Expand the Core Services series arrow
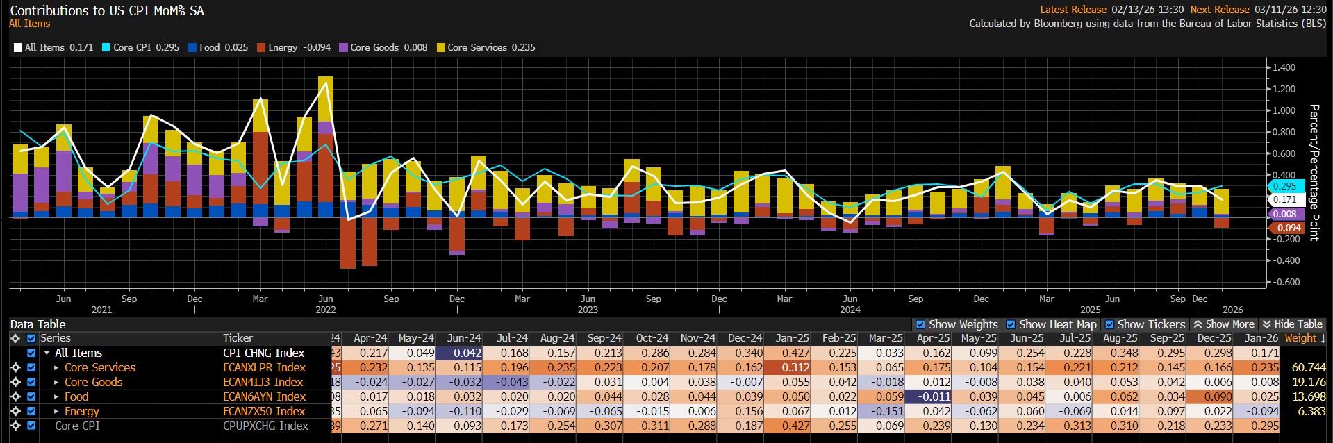Image resolution: width=1333 pixels, height=443 pixels. (x=56, y=367)
